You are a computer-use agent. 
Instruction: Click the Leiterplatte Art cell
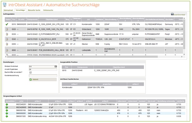(86, 50)
